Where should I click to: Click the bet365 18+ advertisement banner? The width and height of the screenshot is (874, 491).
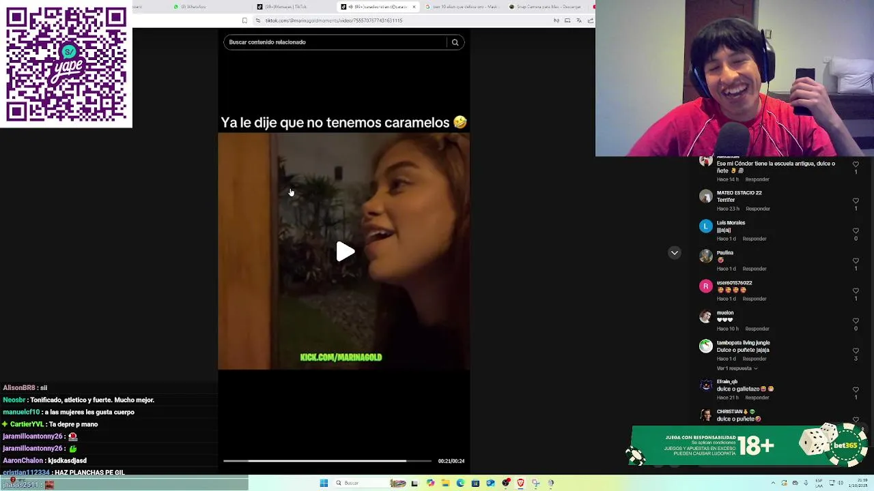pyautogui.click(x=749, y=445)
